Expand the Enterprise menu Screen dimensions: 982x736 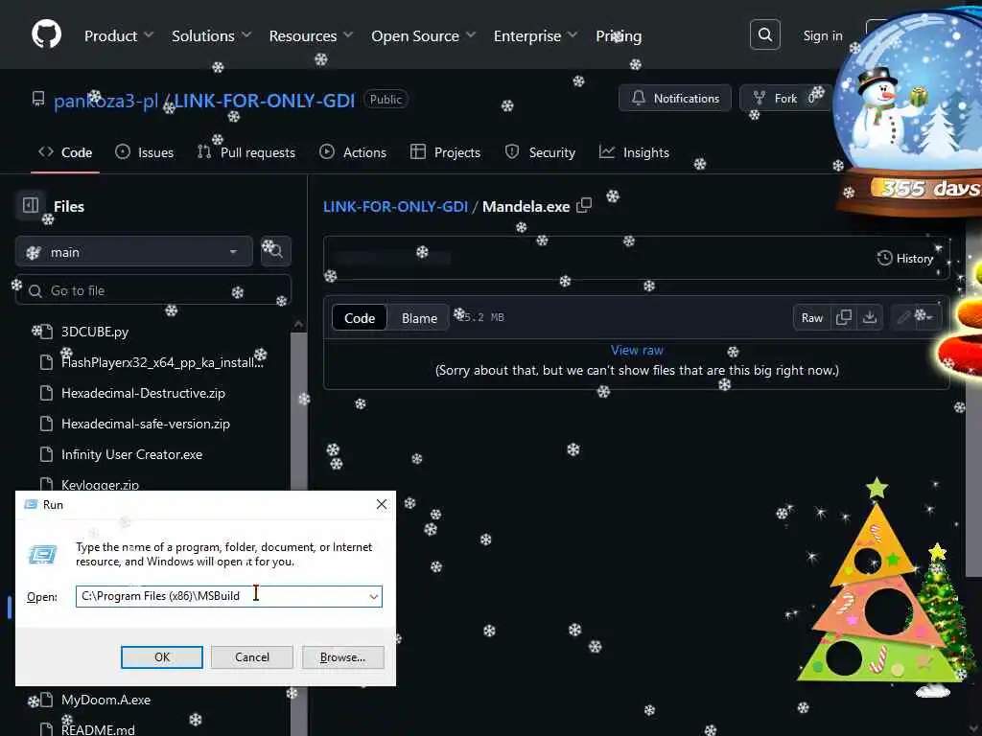[x=535, y=35]
